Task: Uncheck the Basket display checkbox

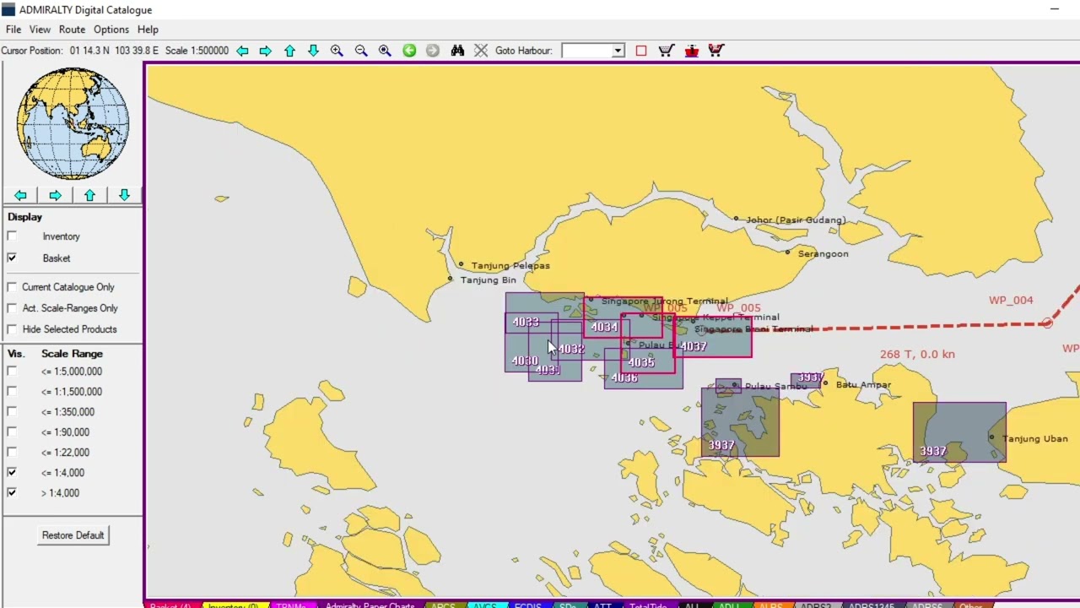Action: pyautogui.click(x=12, y=258)
